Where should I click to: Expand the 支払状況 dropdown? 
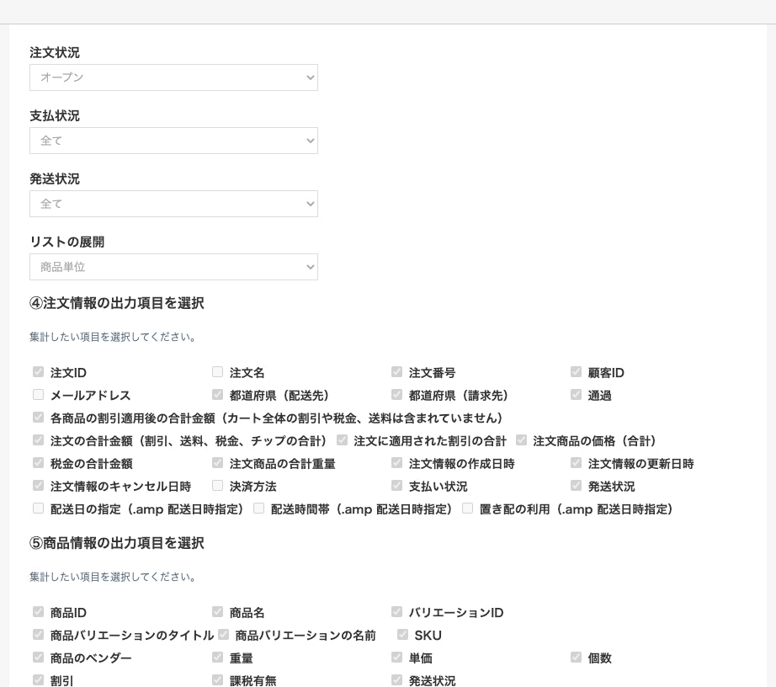(x=173, y=141)
